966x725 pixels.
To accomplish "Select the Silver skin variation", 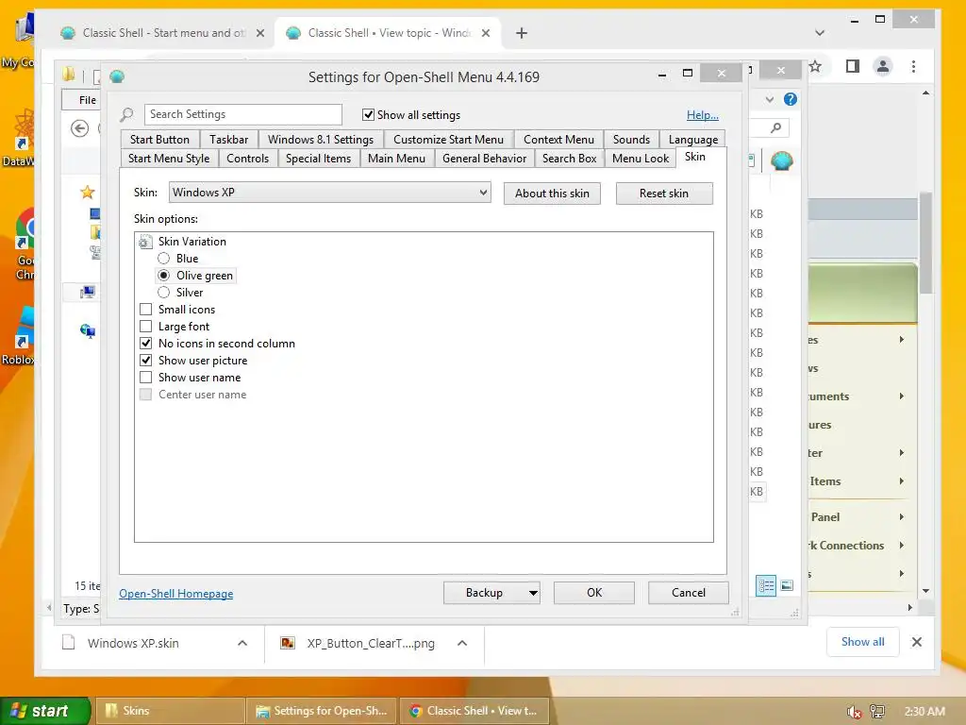I will [163, 293].
